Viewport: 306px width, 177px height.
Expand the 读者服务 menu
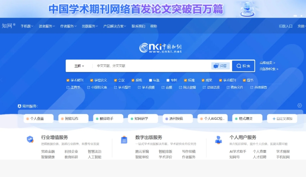[x=47, y=26]
